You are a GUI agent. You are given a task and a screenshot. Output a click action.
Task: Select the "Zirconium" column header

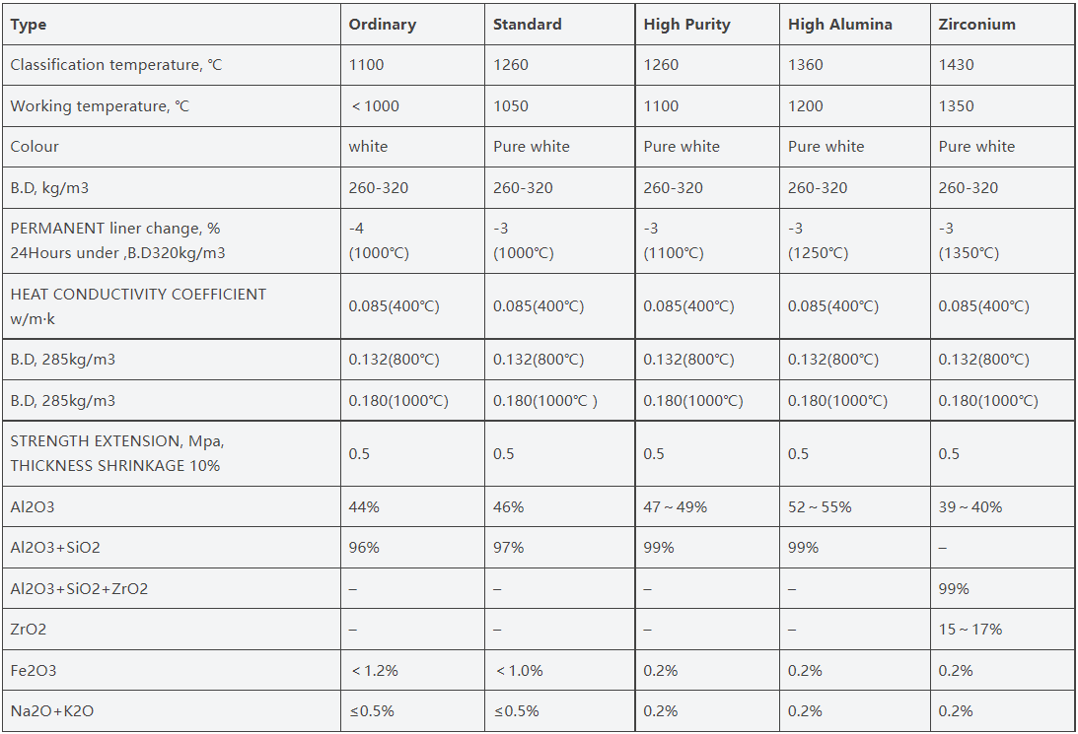976,25
